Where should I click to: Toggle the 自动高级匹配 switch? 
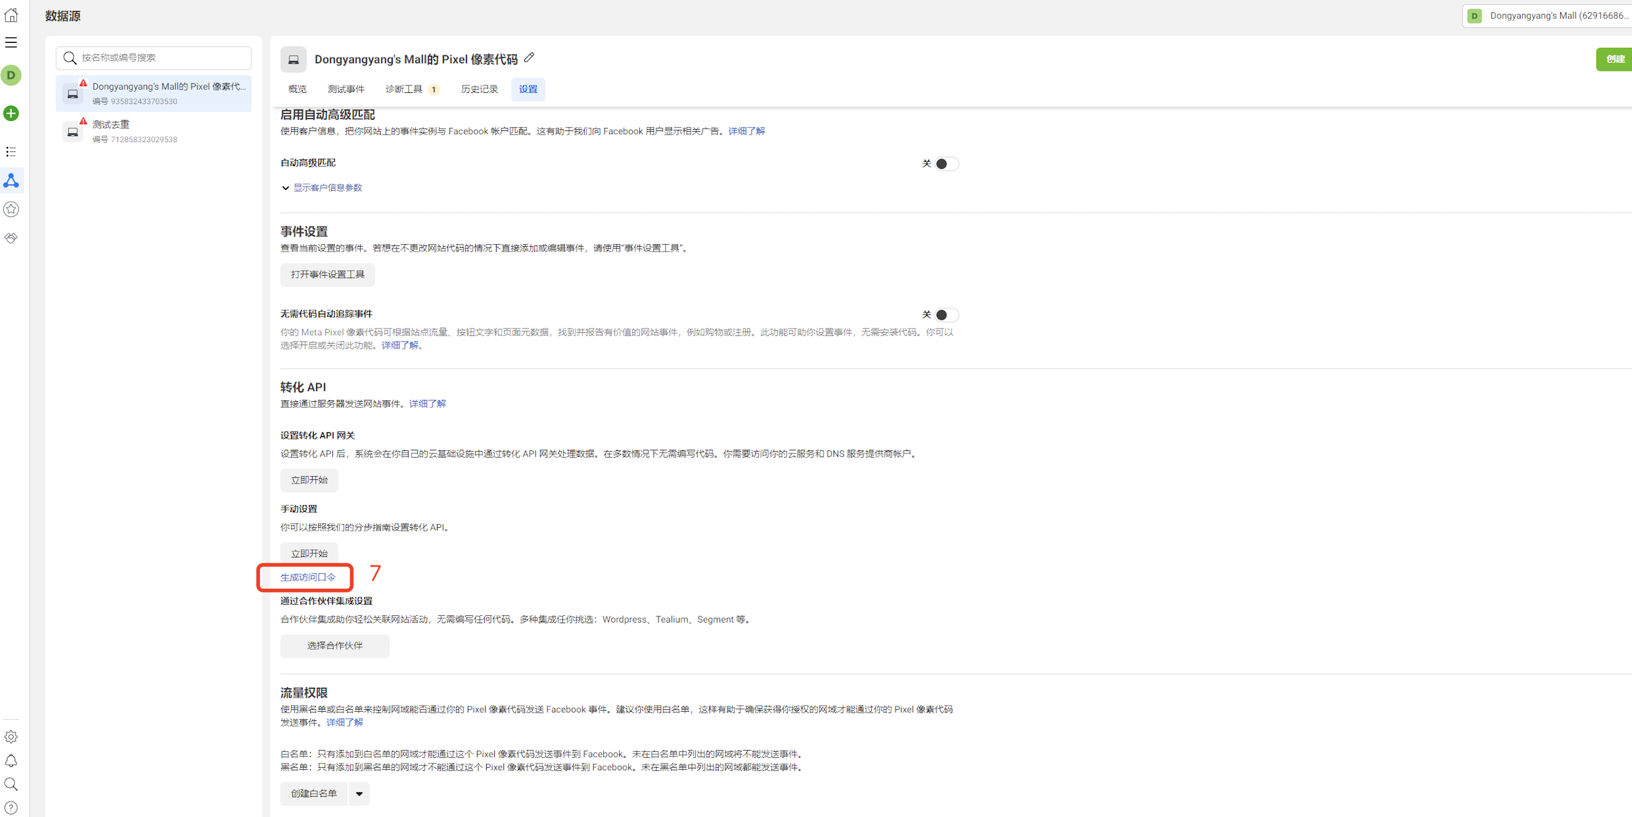tap(946, 164)
